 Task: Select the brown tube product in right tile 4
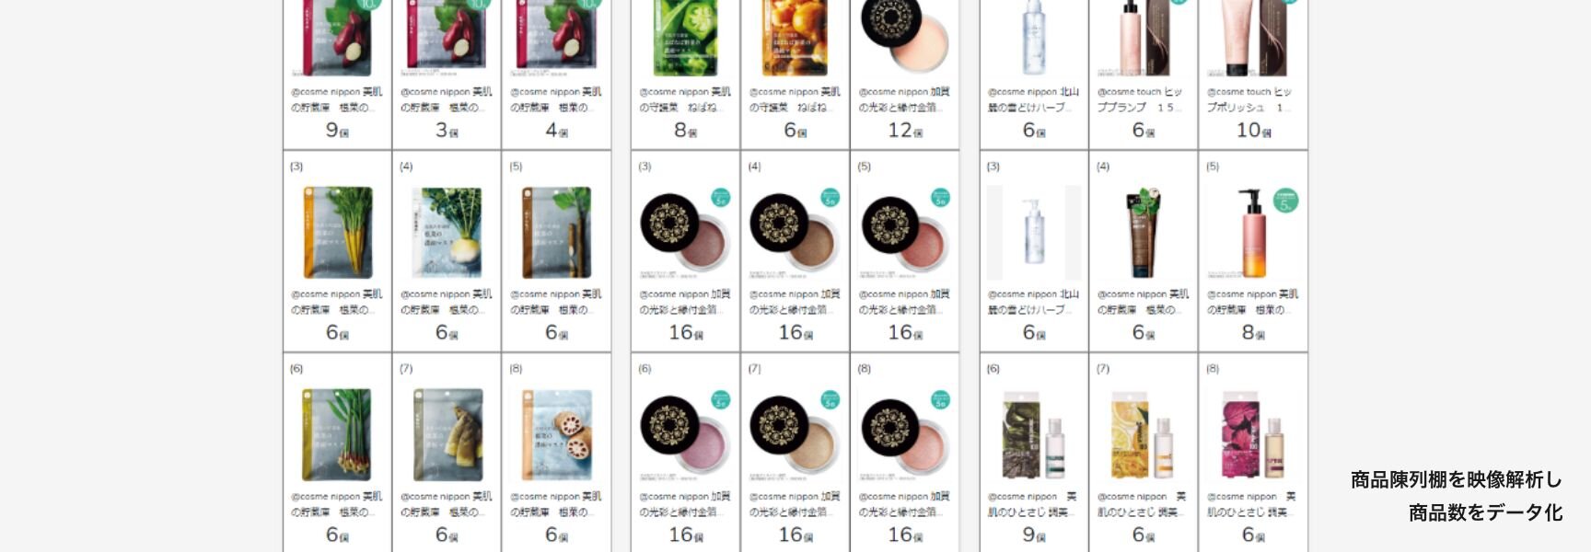tap(1144, 233)
